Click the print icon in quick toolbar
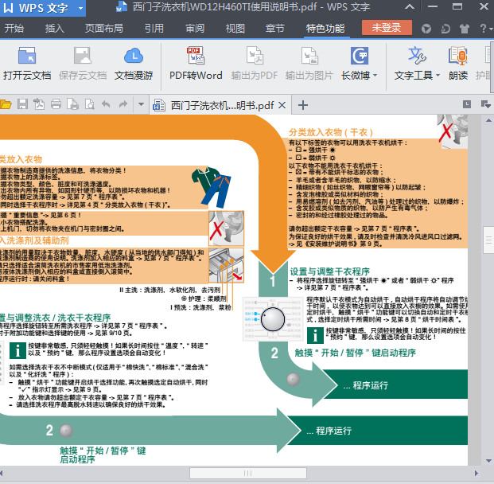The width and height of the screenshot is (494, 484). pos(56,104)
